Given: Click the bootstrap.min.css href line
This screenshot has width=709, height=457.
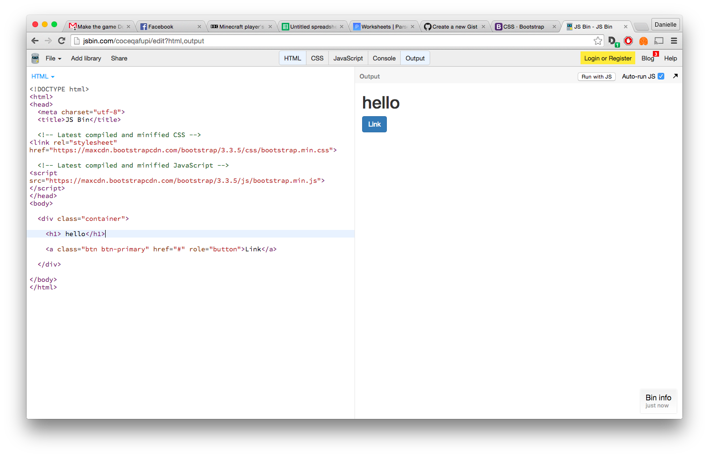Looking at the screenshot, I should point(183,150).
